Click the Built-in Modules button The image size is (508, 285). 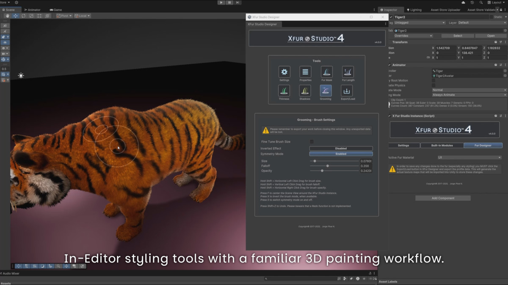(x=442, y=146)
